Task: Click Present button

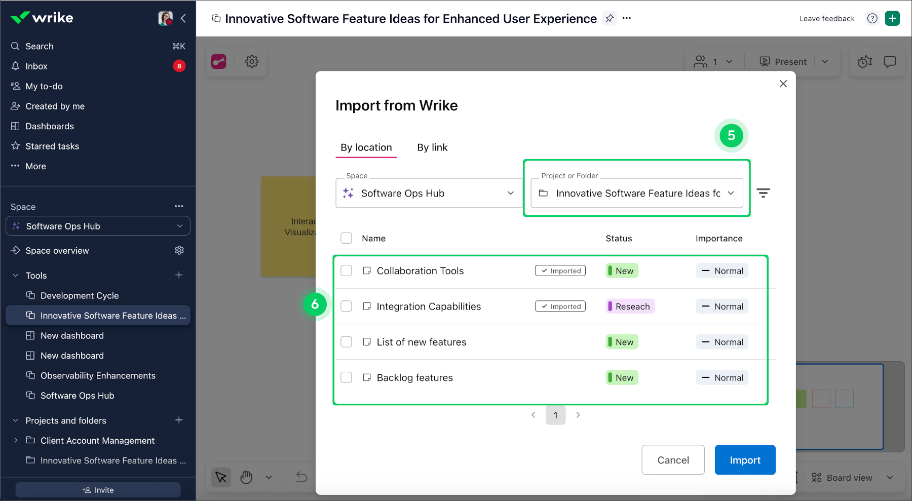Action: 783,61
